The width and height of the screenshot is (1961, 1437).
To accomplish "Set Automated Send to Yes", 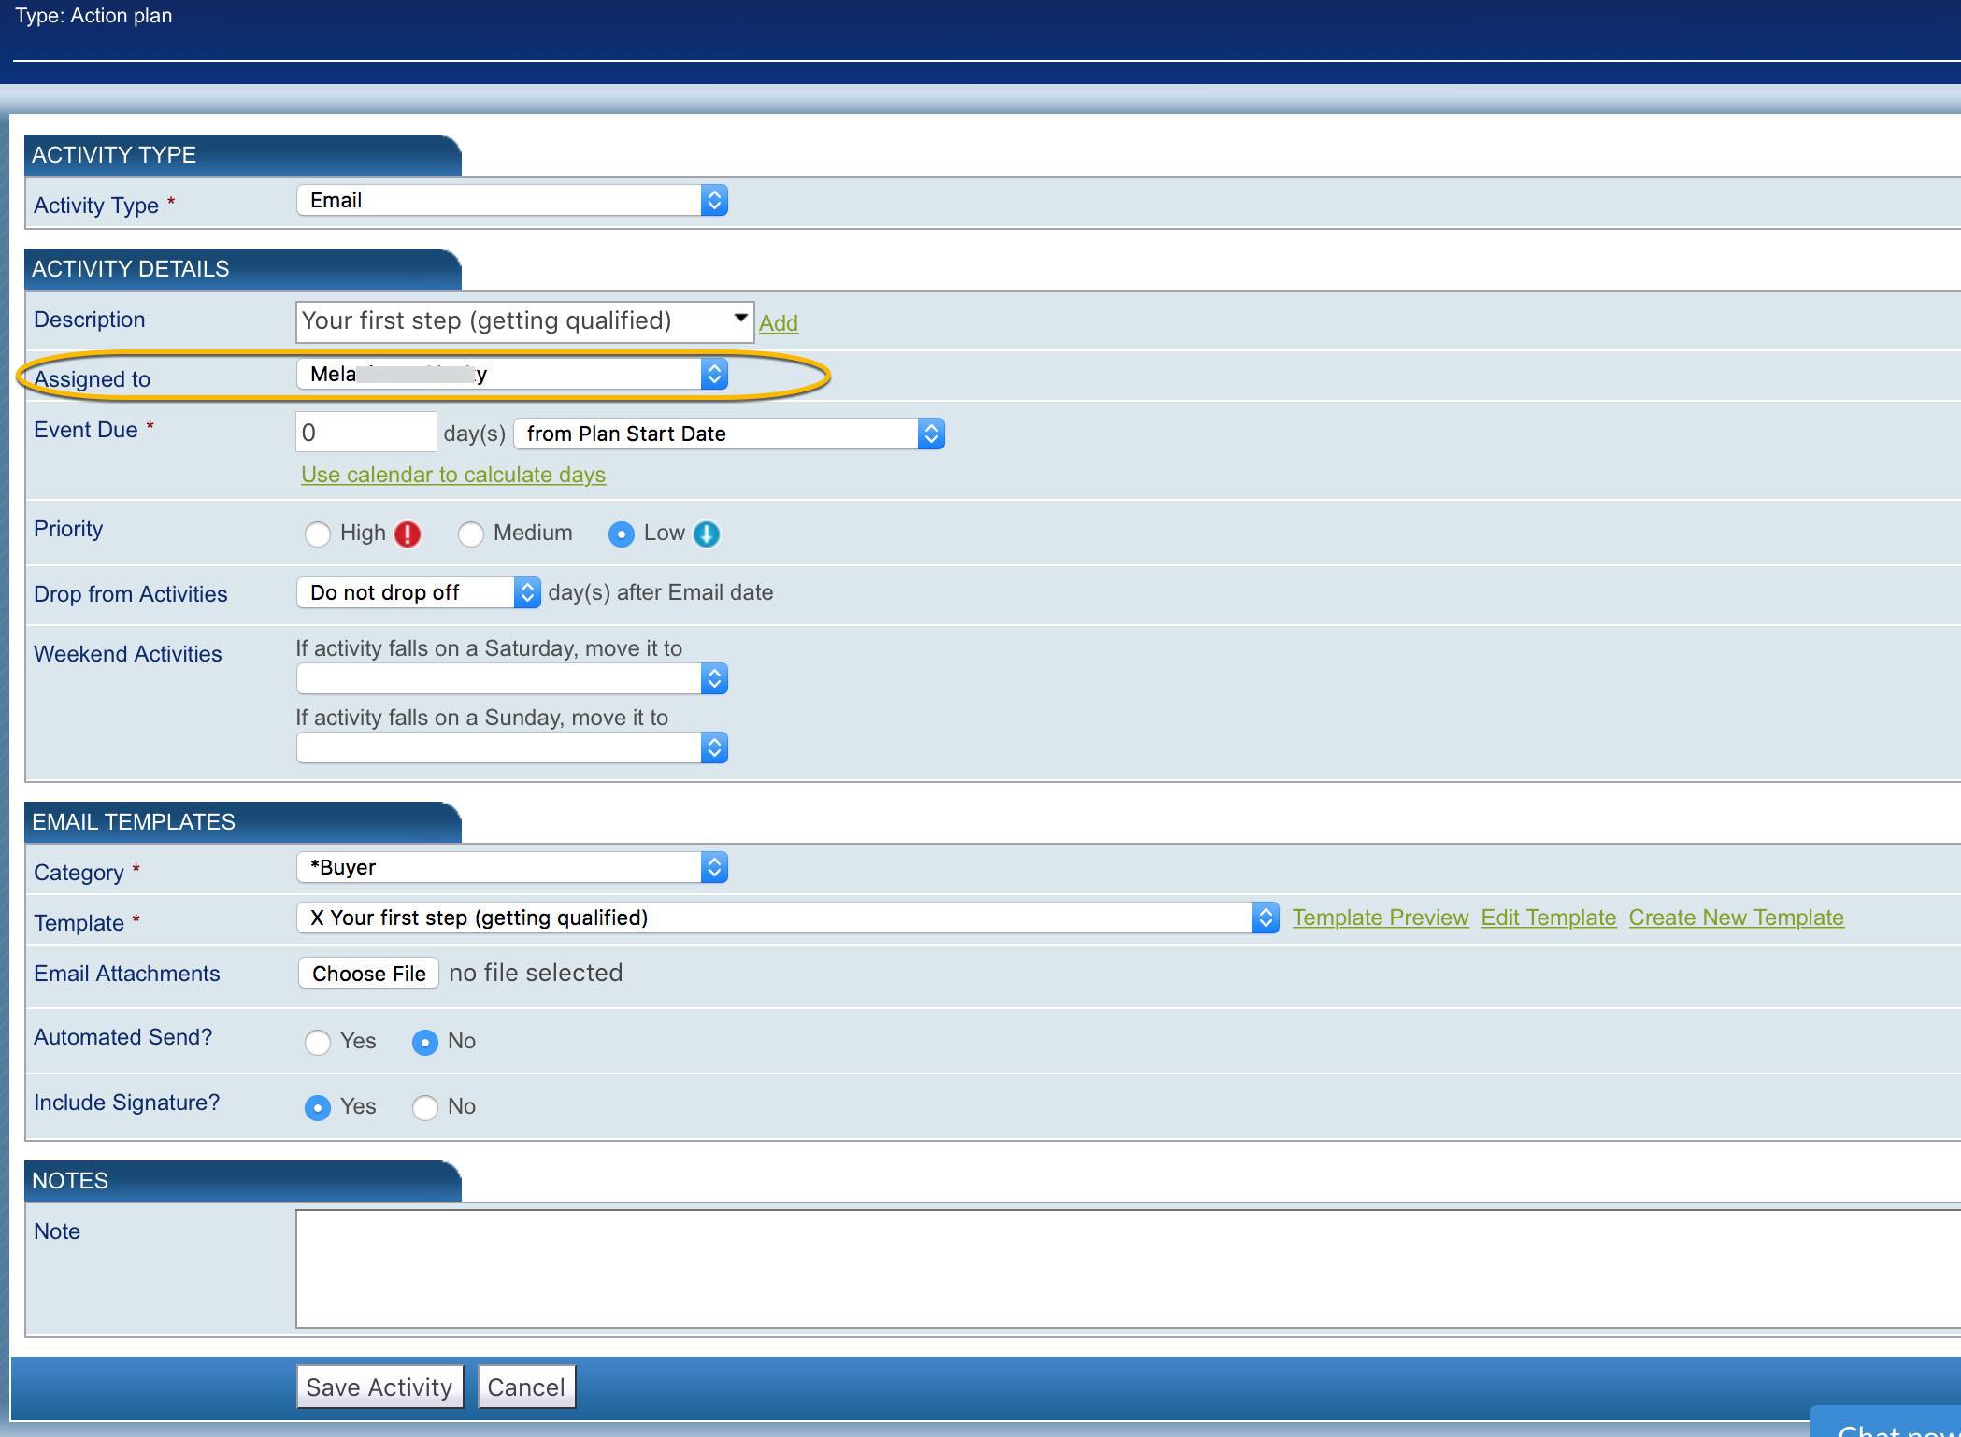I will (318, 1042).
